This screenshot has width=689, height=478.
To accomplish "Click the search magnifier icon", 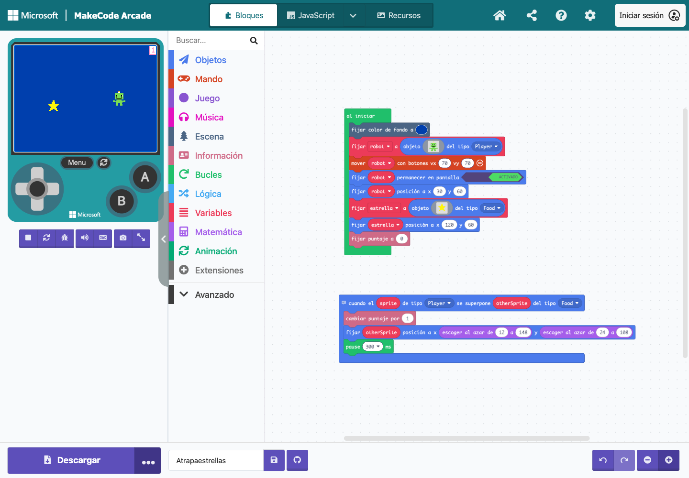I will (x=254, y=41).
